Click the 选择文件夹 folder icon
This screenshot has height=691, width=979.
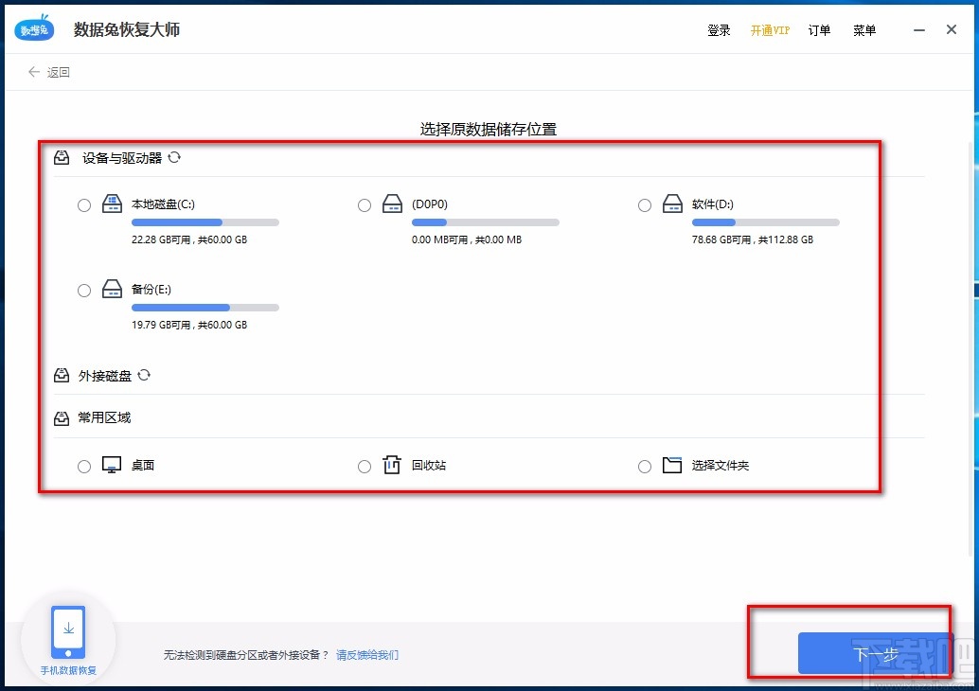[x=672, y=465]
